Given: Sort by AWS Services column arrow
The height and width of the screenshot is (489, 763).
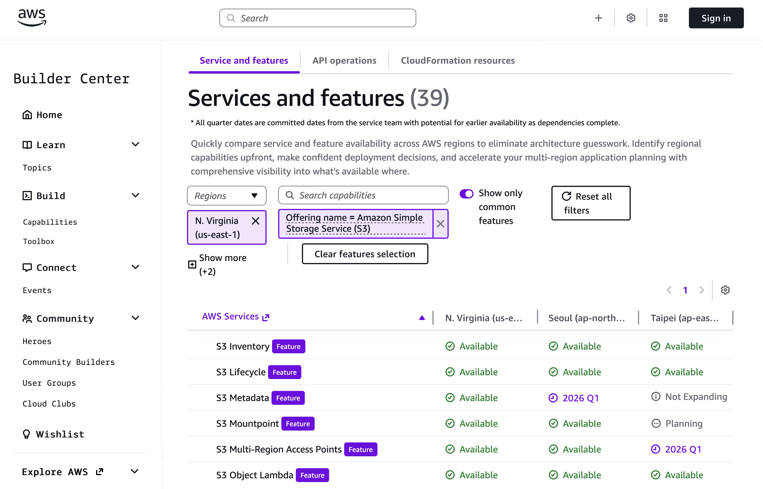Looking at the screenshot, I should point(422,318).
